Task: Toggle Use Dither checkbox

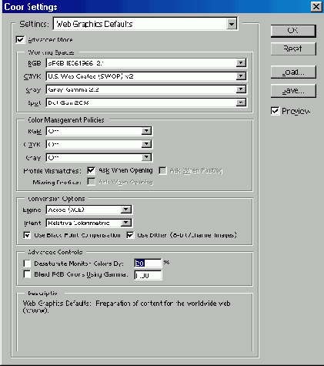Action: [130, 235]
